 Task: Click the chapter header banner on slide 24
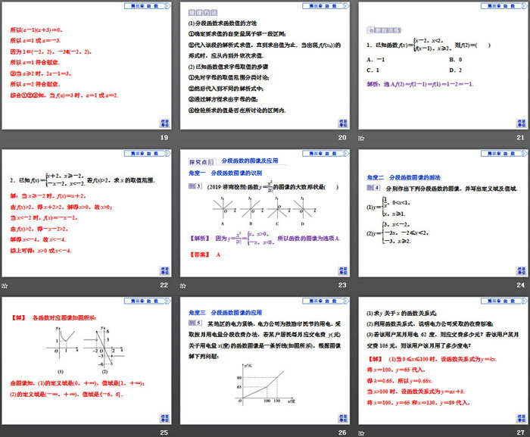tap(504, 154)
